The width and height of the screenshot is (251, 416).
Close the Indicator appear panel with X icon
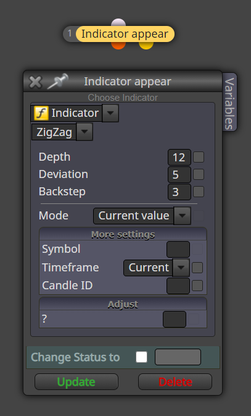point(35,82)
